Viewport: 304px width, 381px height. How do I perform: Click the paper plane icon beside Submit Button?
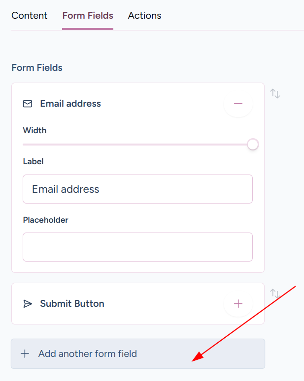(x=28, y=304)
